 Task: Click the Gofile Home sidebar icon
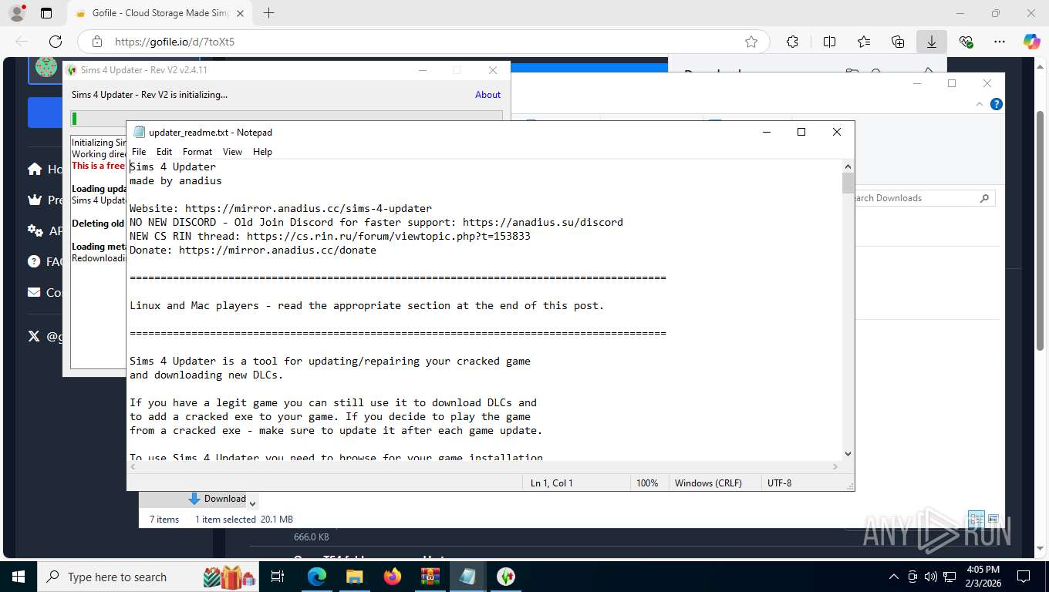coord(34,169)
